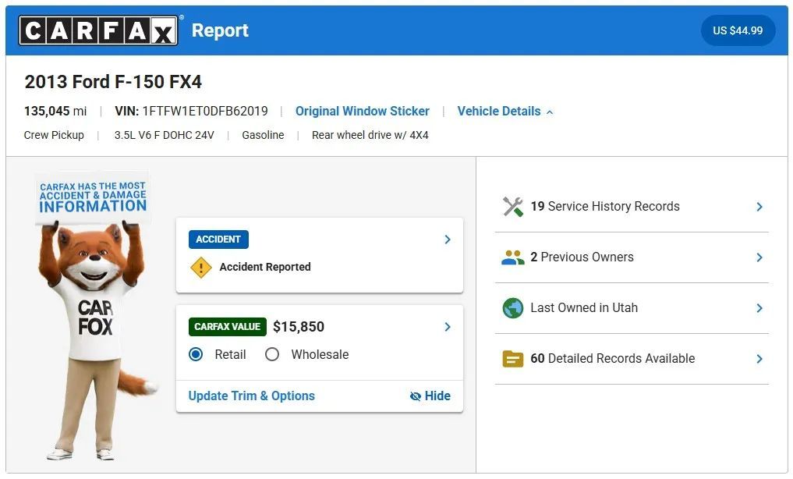Image resolution: width=793 pixels, height=479 pixels.
Task: Select the Retail radio button
Action: point(196,355)
